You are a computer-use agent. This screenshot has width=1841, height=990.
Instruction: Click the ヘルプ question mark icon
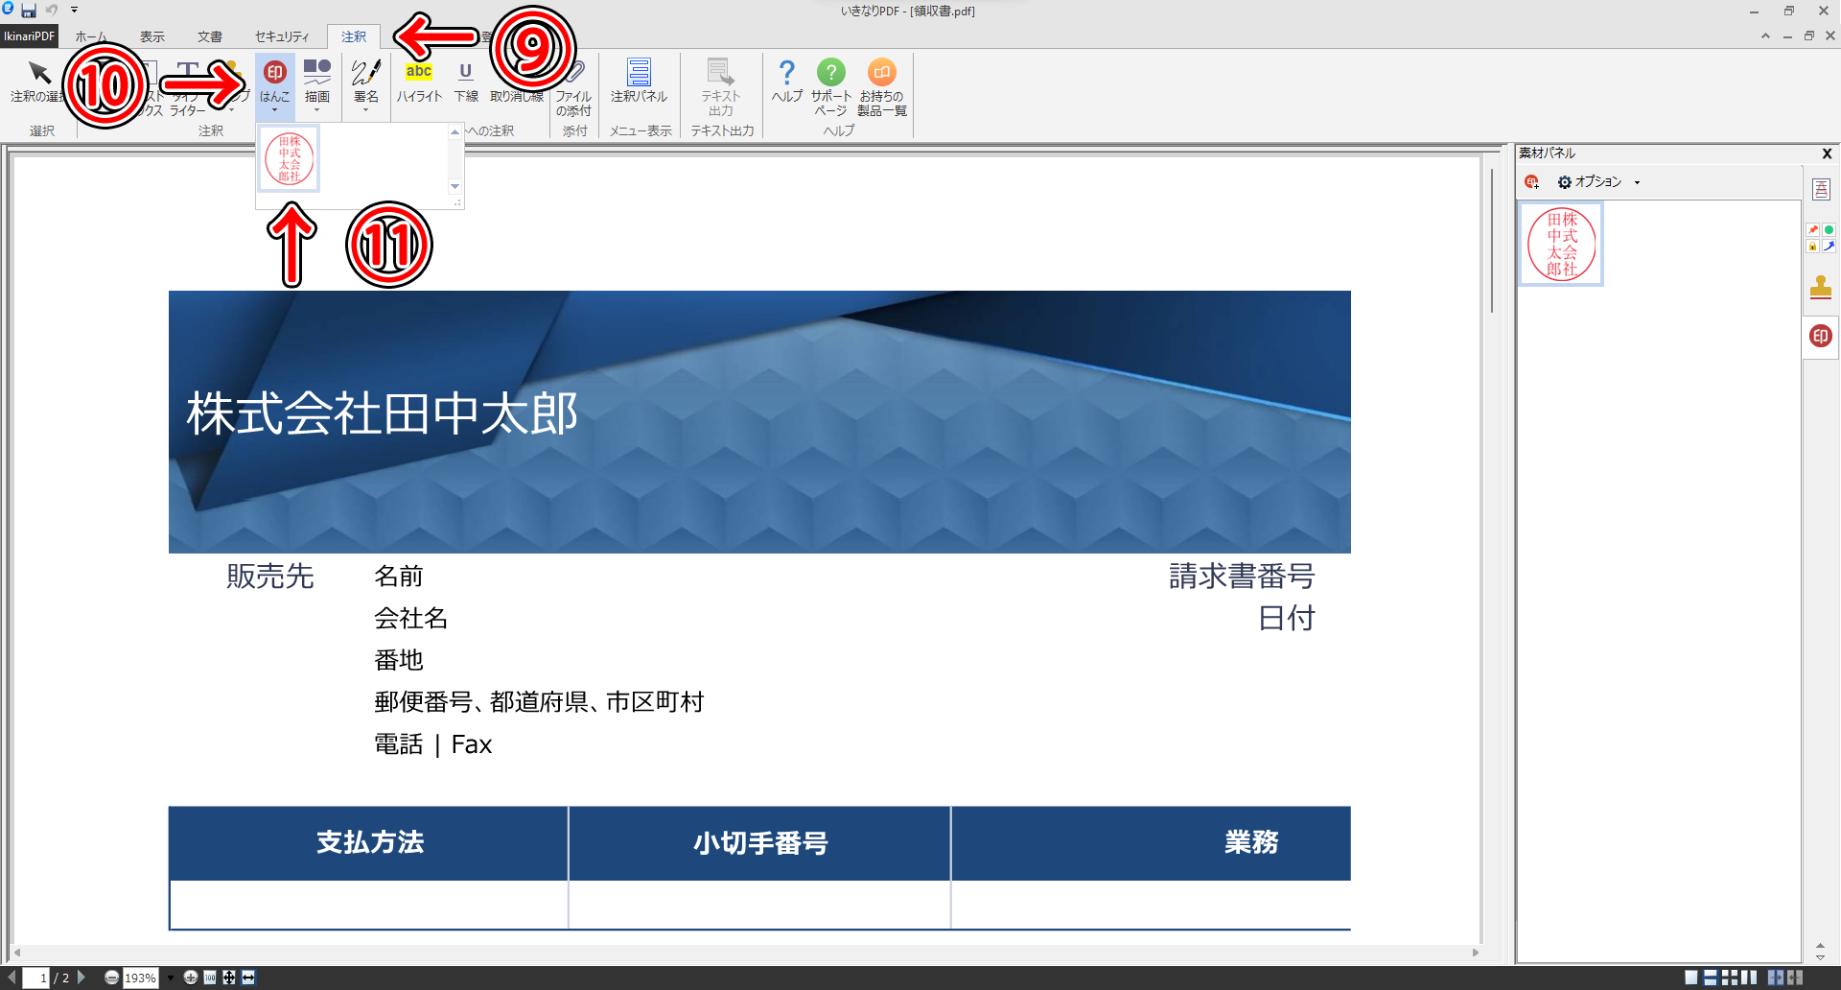(x=786, y=73)
